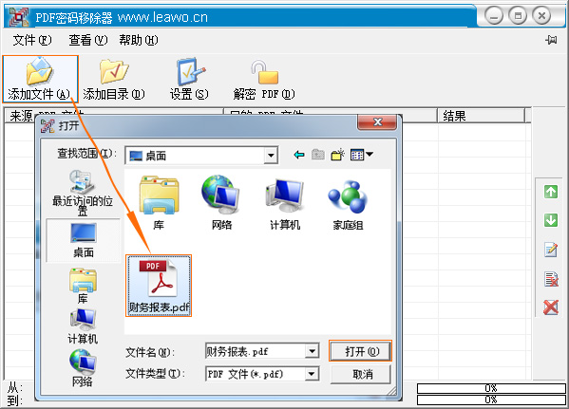
Task: Click the upper 0% progress bar
Action: [491, 389]
